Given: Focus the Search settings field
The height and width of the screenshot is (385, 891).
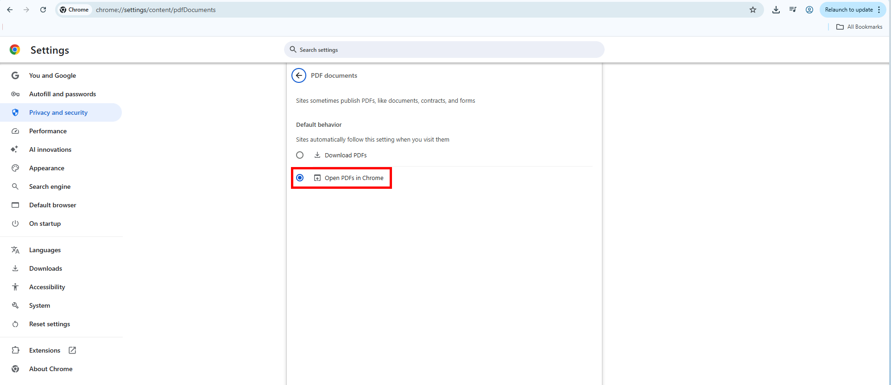Looking at the screenshot, I should (444, 50).
